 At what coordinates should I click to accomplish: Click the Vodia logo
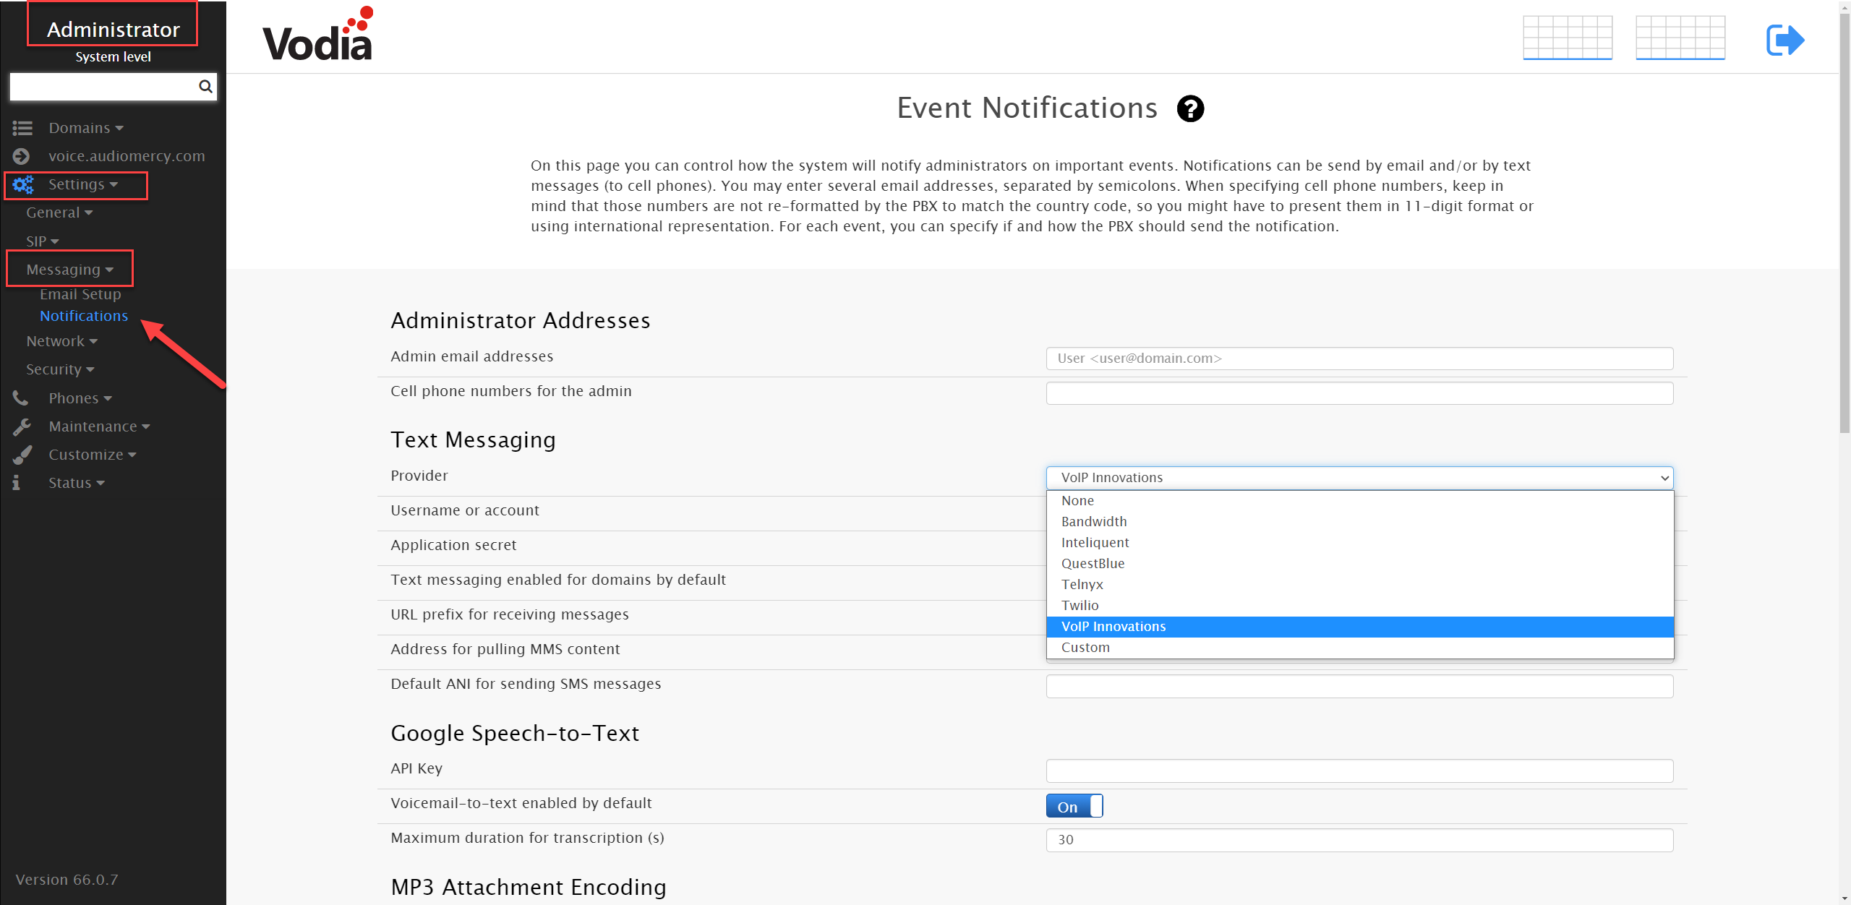pyautogui.click(x=318, y=34)
